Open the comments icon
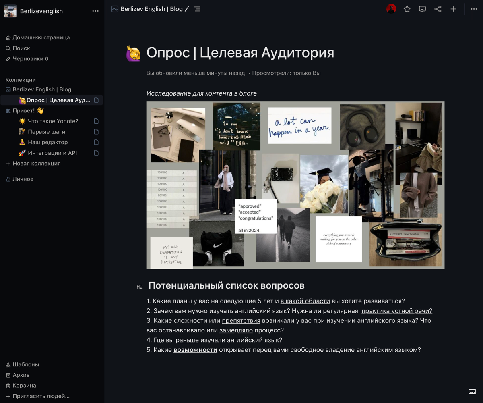Image resolution: width=483 pixels, height=403 pixels. tap(422, 9)
